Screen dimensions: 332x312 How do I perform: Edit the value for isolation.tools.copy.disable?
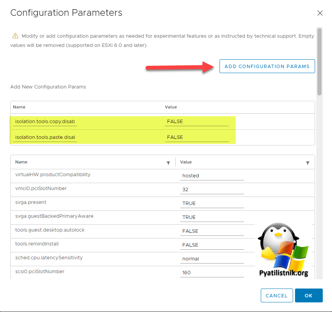pyautogui.click(x=196, y=122)
